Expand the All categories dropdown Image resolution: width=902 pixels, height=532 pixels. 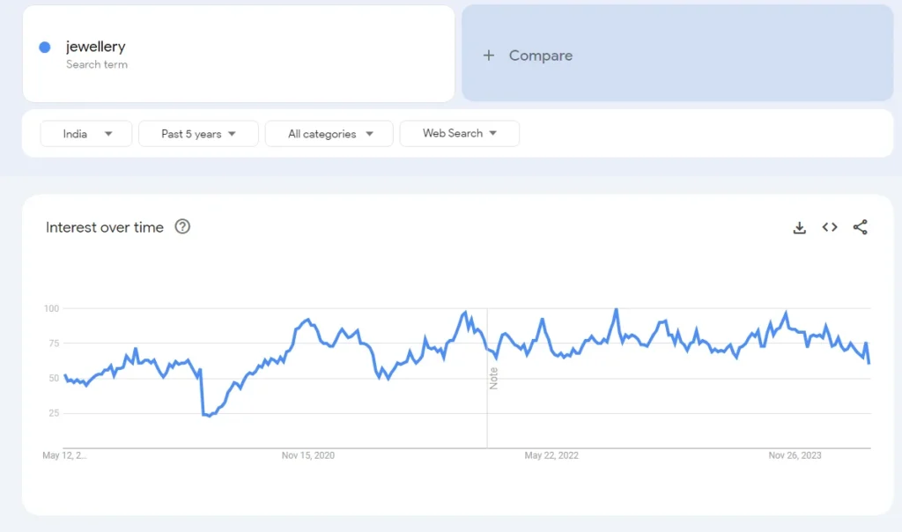tap(329, 134)
